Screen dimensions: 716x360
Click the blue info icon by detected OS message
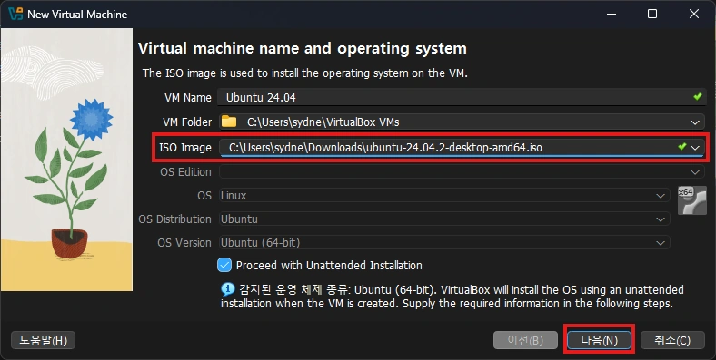point(227,289)
